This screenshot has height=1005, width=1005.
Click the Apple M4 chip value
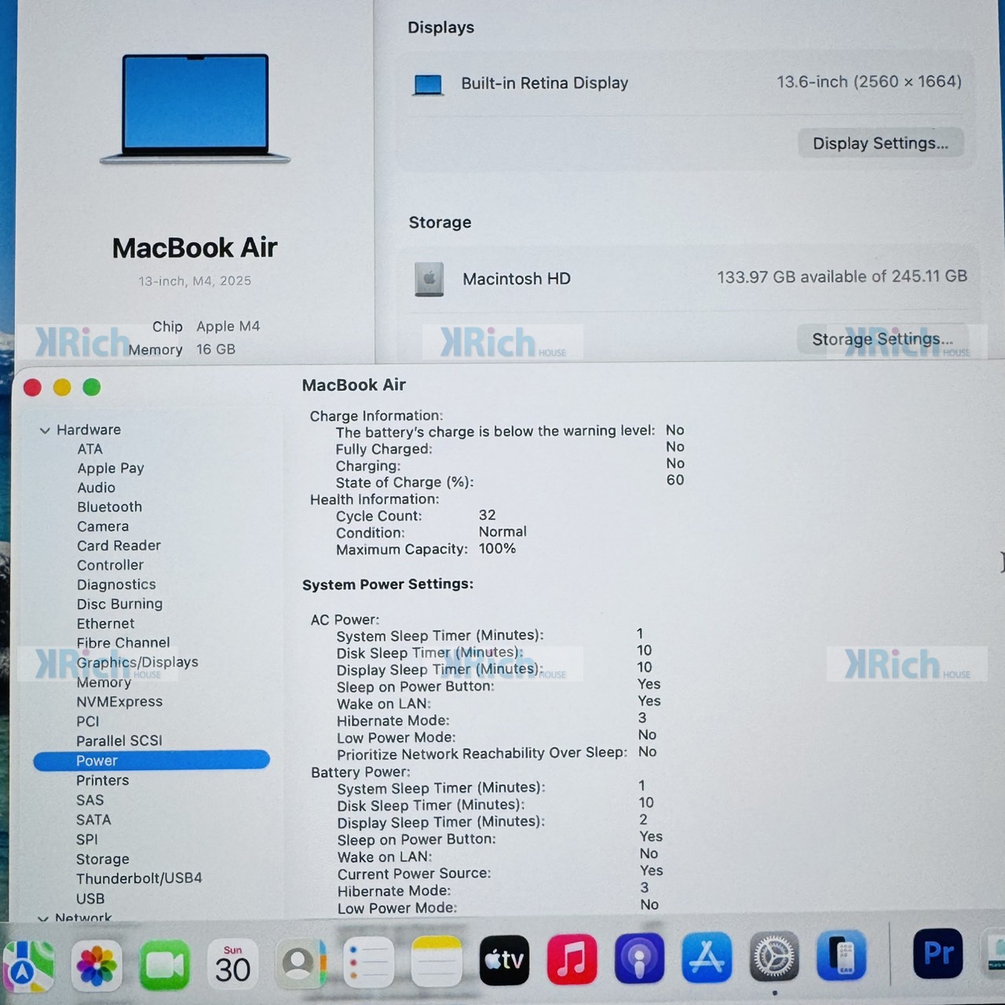228,326
